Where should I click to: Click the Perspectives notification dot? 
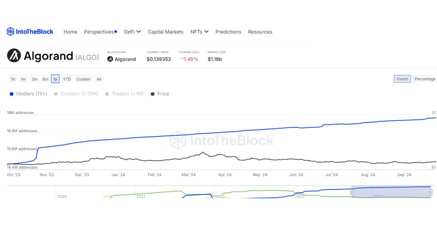click(115, 31)
